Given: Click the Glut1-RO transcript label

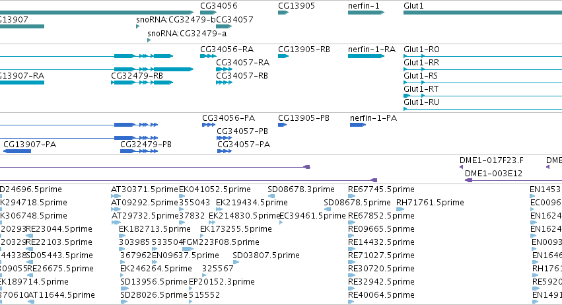Looking at the screenshot, I should (421, 50).
